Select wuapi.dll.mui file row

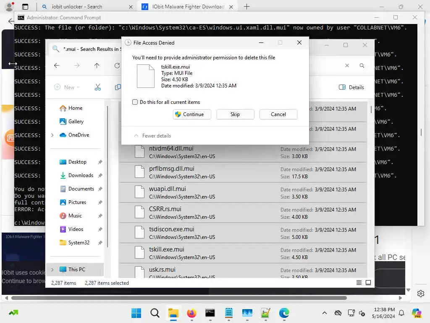click(x=243, y=193)
